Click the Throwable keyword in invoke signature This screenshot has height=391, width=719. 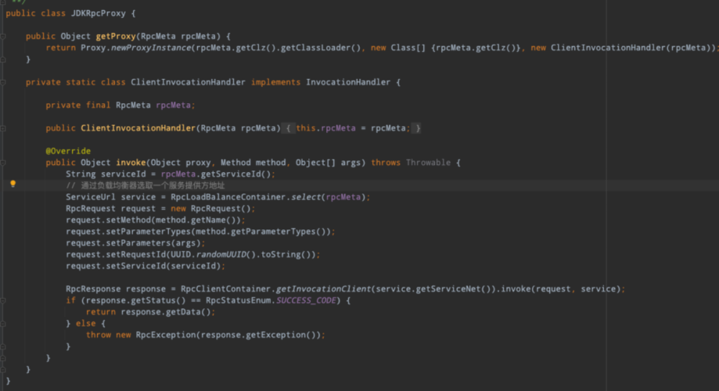[x=428, y=162]
